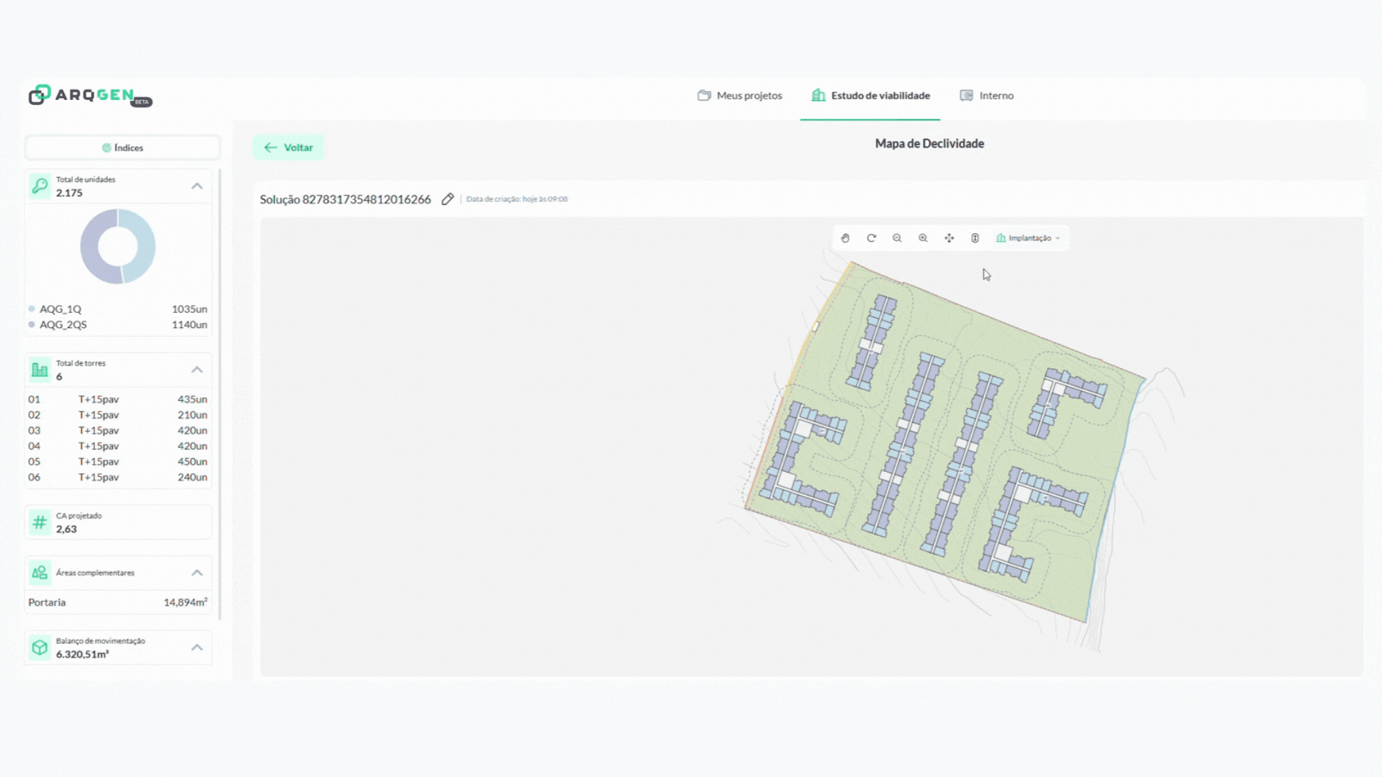
Task: Switch to the Interno tab
Action: click(987, 96)
